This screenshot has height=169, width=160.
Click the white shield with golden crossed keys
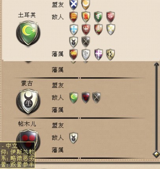pyautogui.click(x=111, y=29)
